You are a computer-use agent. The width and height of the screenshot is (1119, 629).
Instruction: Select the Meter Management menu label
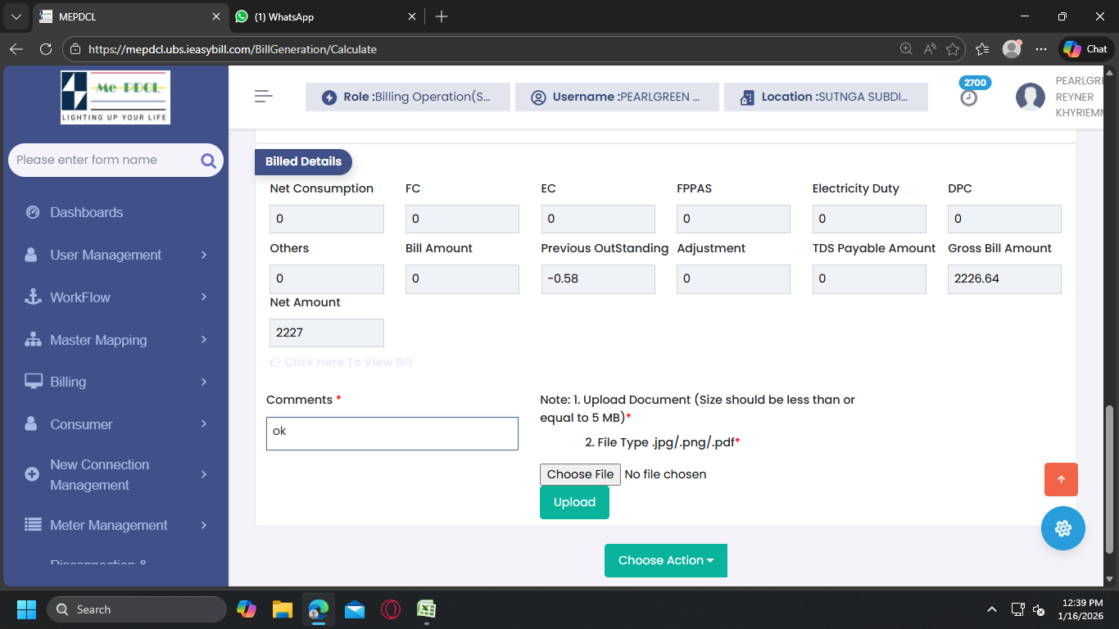click(109, 525)
